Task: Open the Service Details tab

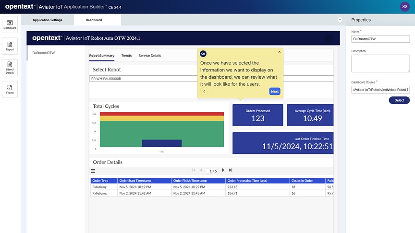Action: point(150,56)
